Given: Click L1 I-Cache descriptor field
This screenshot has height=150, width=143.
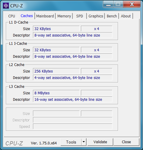Looking at the screenshot, I should tap(73, 57).
